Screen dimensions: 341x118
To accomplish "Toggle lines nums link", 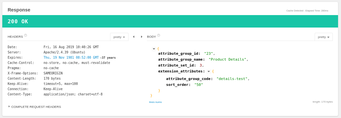I will pos(155,102).
